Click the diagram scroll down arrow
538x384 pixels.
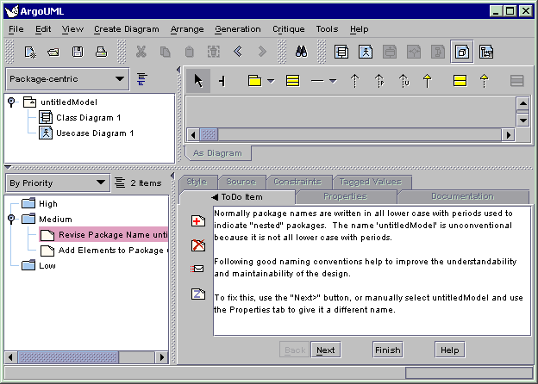tap(522, 120)
